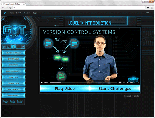Open the level switcher icon beside LEVEL 1
This screenshot has height=118, width=155.
coord(23,47)
